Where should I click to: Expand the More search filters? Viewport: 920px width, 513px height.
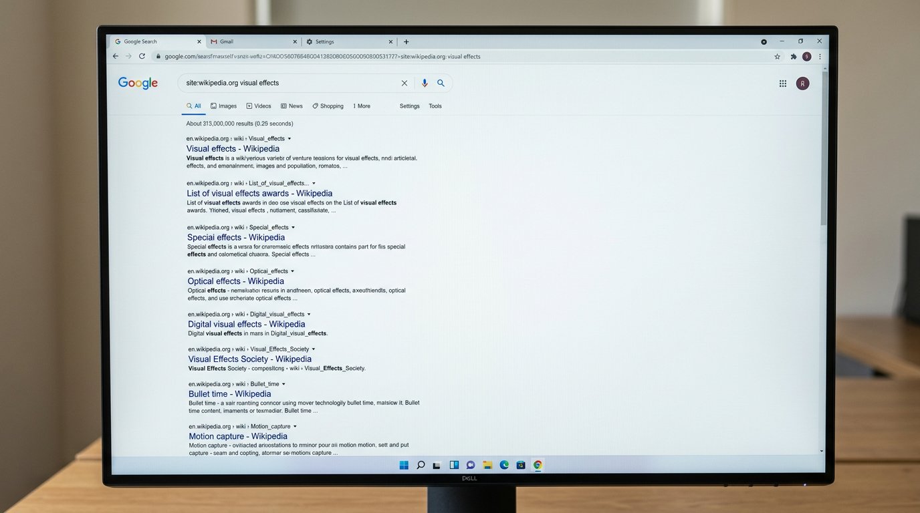point(362,106)
